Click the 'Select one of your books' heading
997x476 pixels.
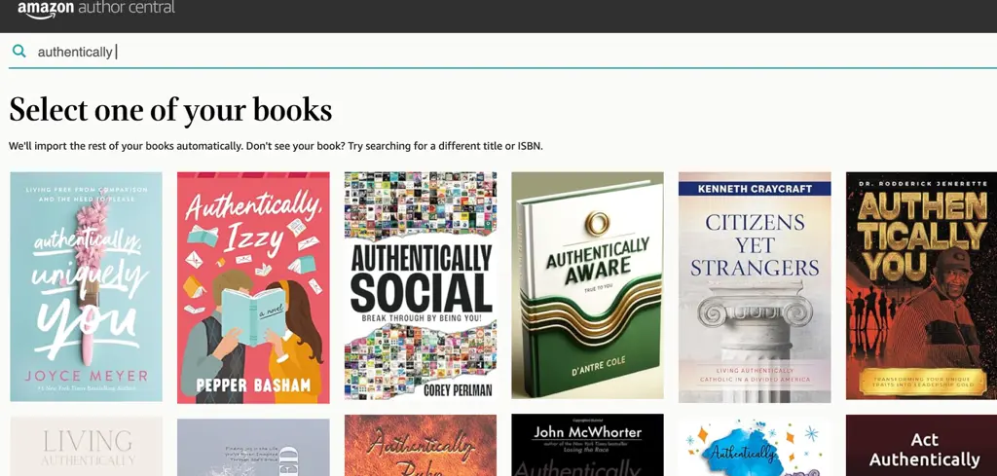(170, 109)
